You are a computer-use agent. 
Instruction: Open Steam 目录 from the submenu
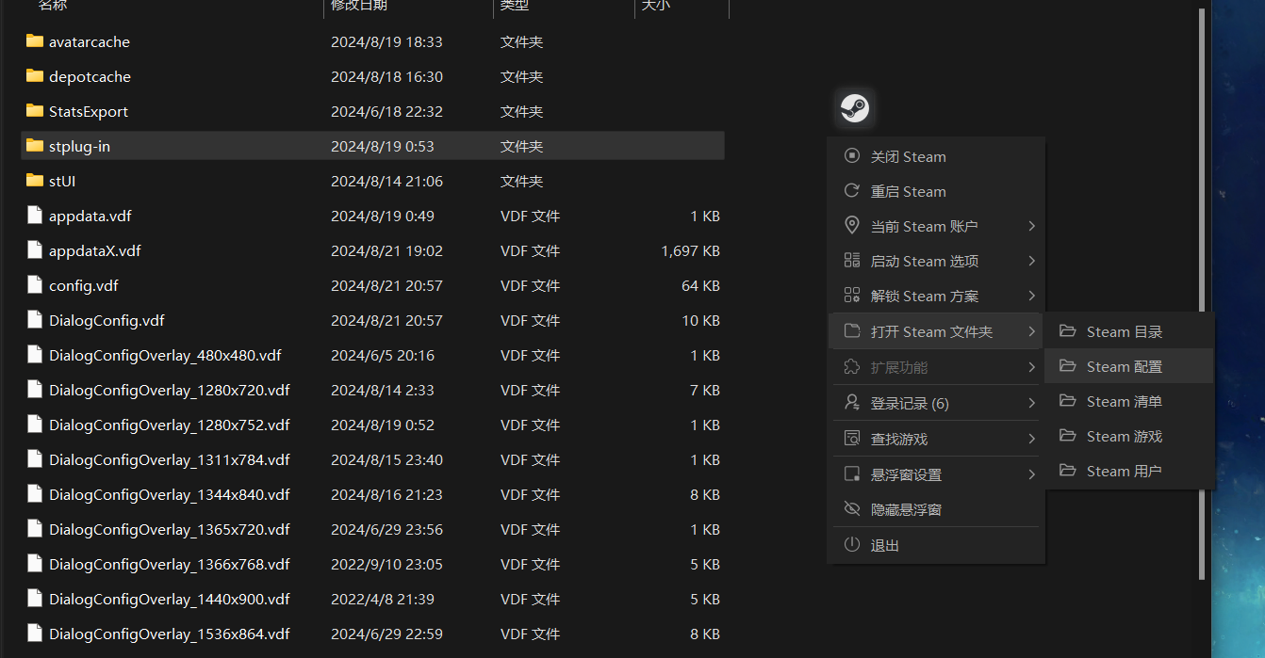[1129, 331]
